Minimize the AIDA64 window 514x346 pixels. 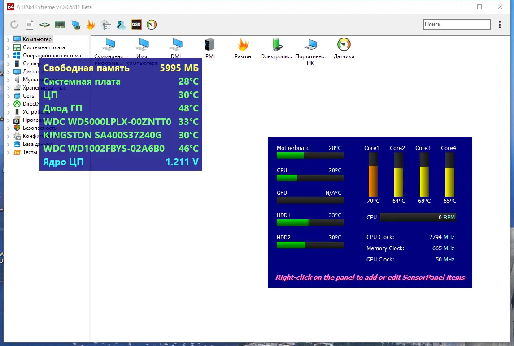tap(459, 7)
